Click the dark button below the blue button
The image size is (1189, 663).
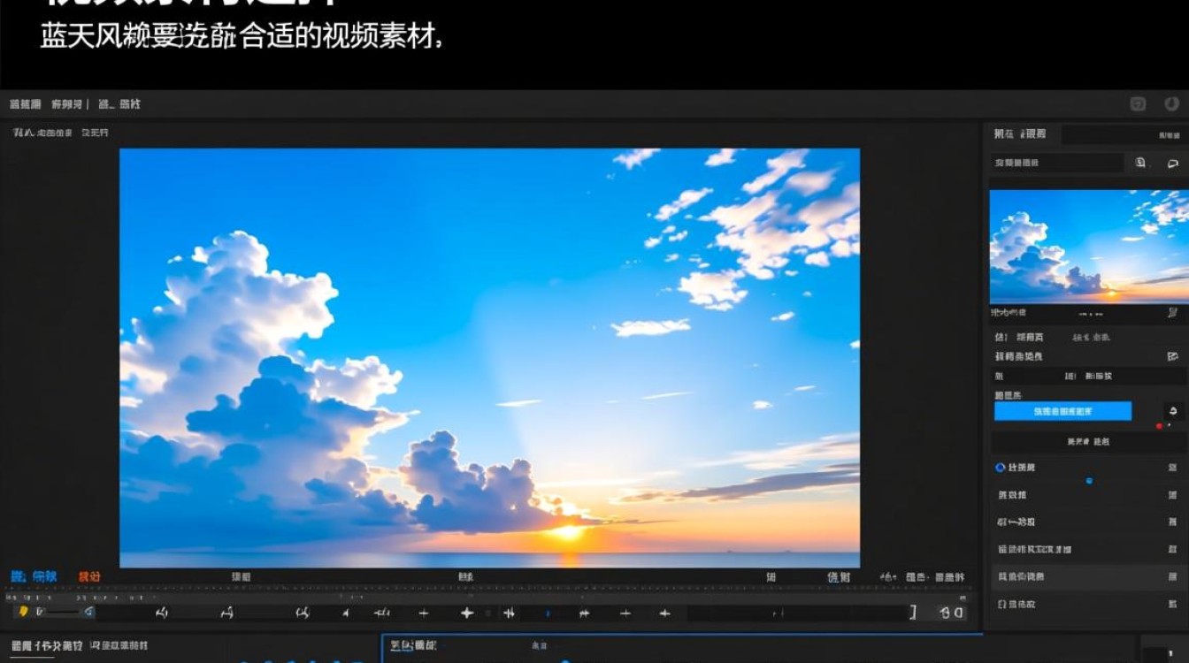coord(1088,441)
